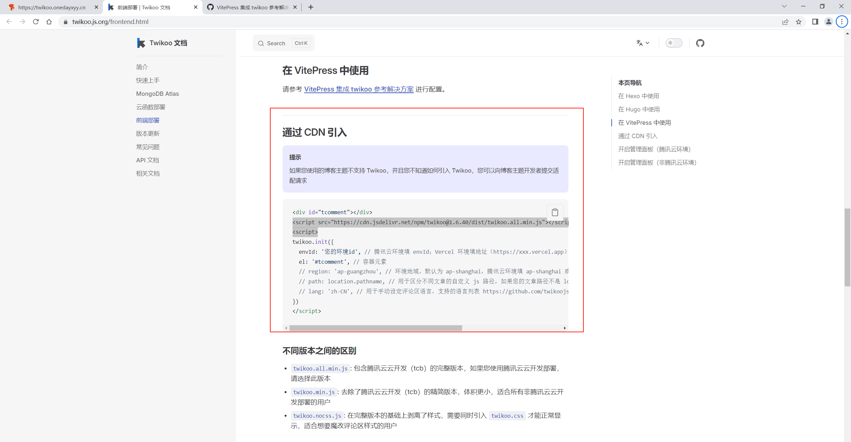
Task: Click the Twikoo 文档 site title
Action: coord(168,43)
